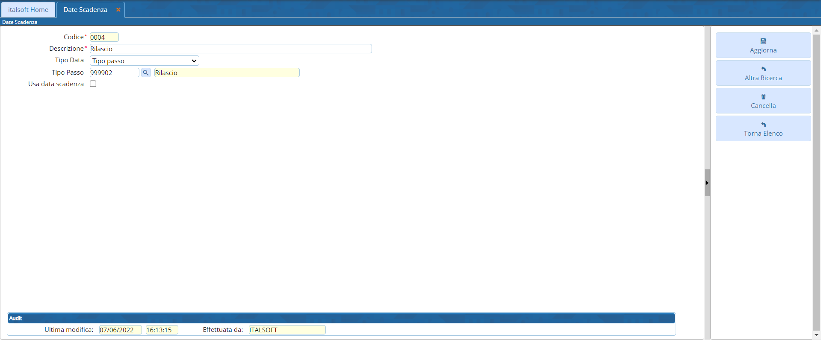
Task: Select the Date Scadenza tab
Action: 85,9
